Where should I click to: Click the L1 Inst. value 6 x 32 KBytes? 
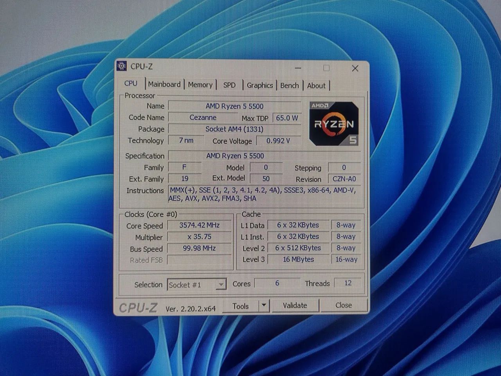pyautogui.click(x=298, y=237)
